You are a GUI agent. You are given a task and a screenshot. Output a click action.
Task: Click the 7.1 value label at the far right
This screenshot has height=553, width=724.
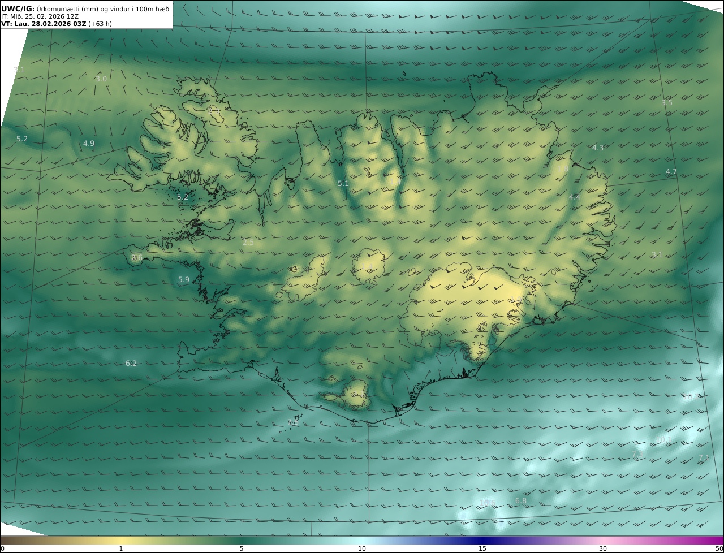704,458
